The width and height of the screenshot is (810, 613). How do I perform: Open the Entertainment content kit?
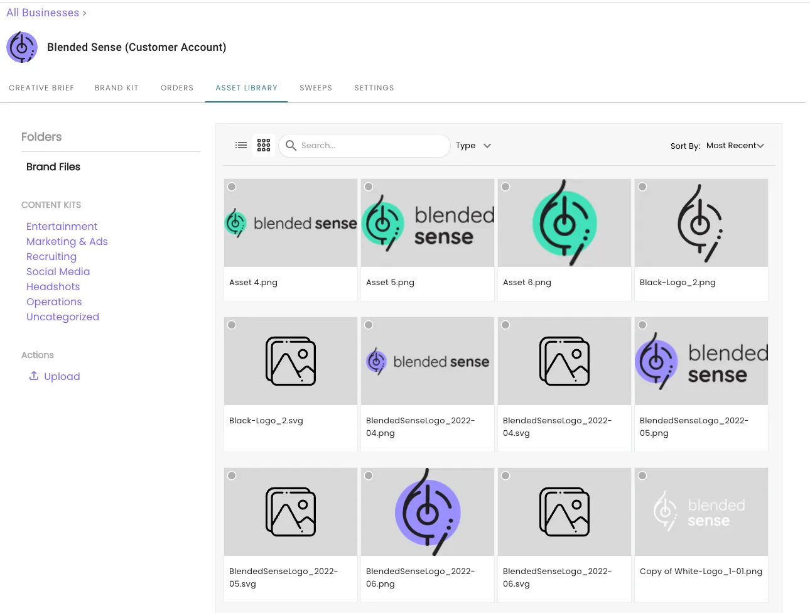point(62,226)
